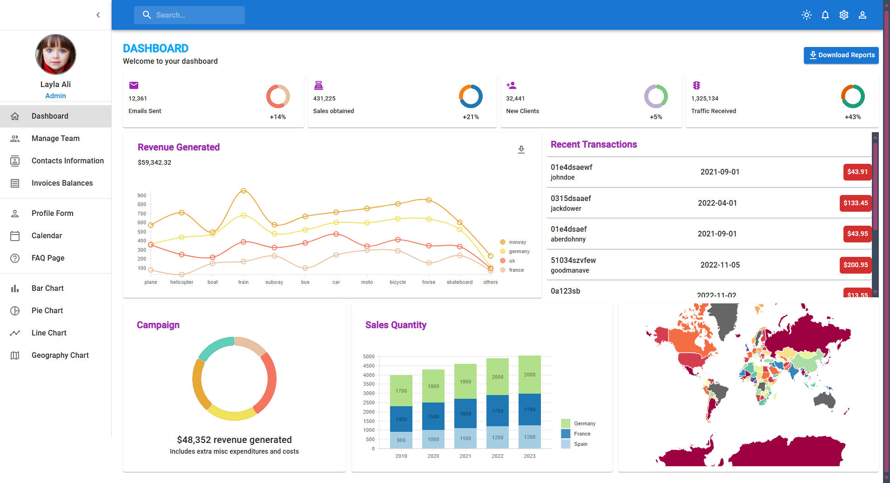Screen dimensions: 890x483
Task: Click Sales obtained +21% progress ring
Action: click(471, 96)
